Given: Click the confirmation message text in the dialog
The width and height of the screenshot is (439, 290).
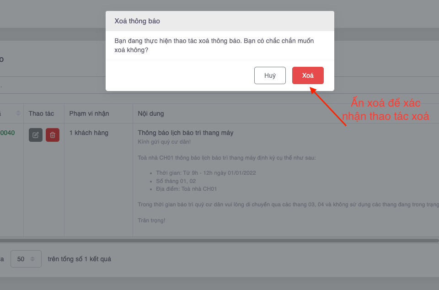Looking at the screenshot, I should tap(214, 45).
